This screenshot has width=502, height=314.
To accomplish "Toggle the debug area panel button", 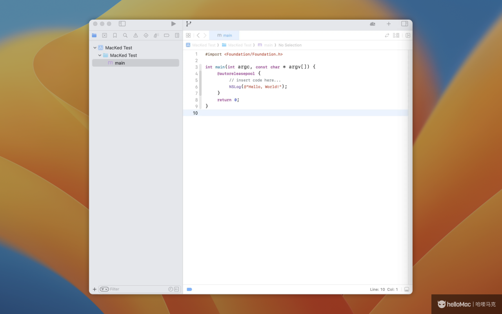I will pos(407,289).
